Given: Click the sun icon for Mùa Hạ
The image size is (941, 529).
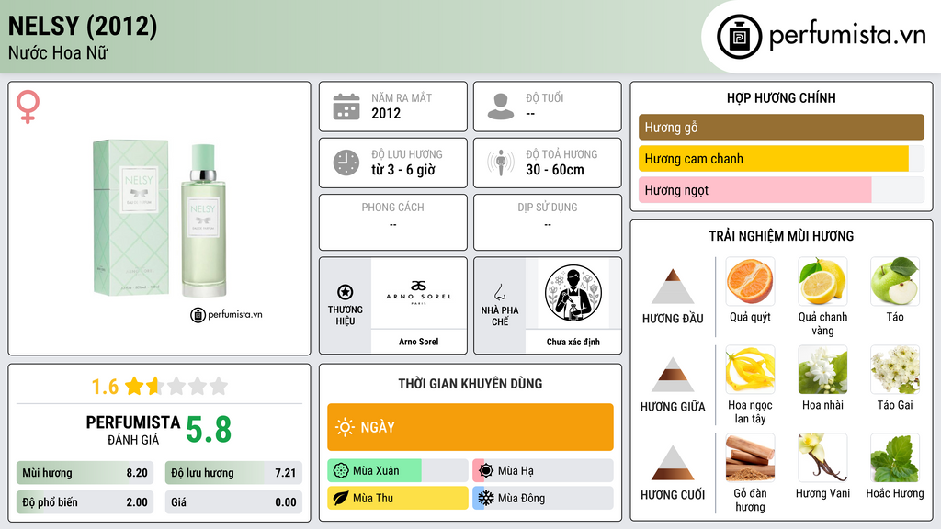Looking at the screenshot, I should [x=486, y=471].
